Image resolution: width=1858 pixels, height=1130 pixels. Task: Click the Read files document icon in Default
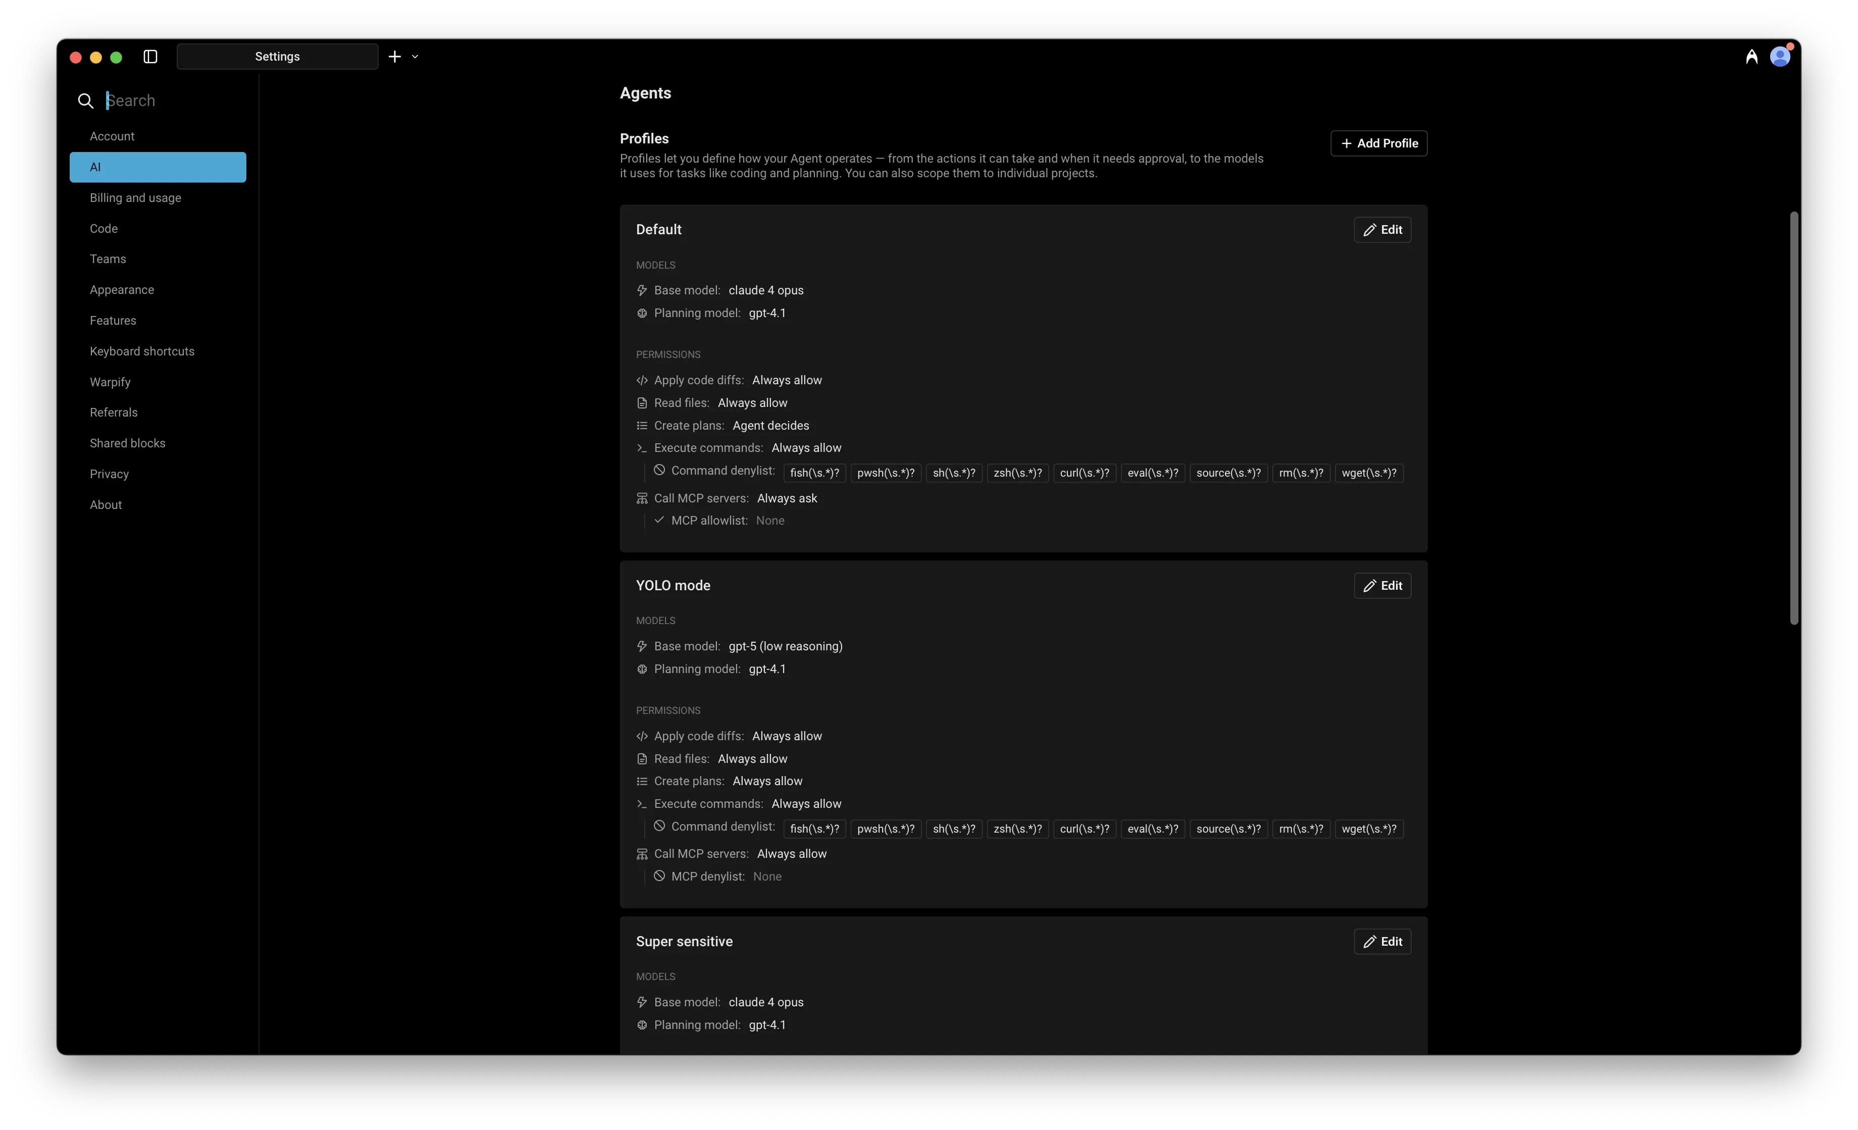tap(642, 403)
